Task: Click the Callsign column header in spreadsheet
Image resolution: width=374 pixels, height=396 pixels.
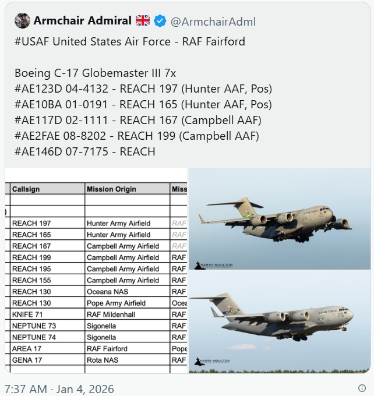Action: [x=26, y=189]
